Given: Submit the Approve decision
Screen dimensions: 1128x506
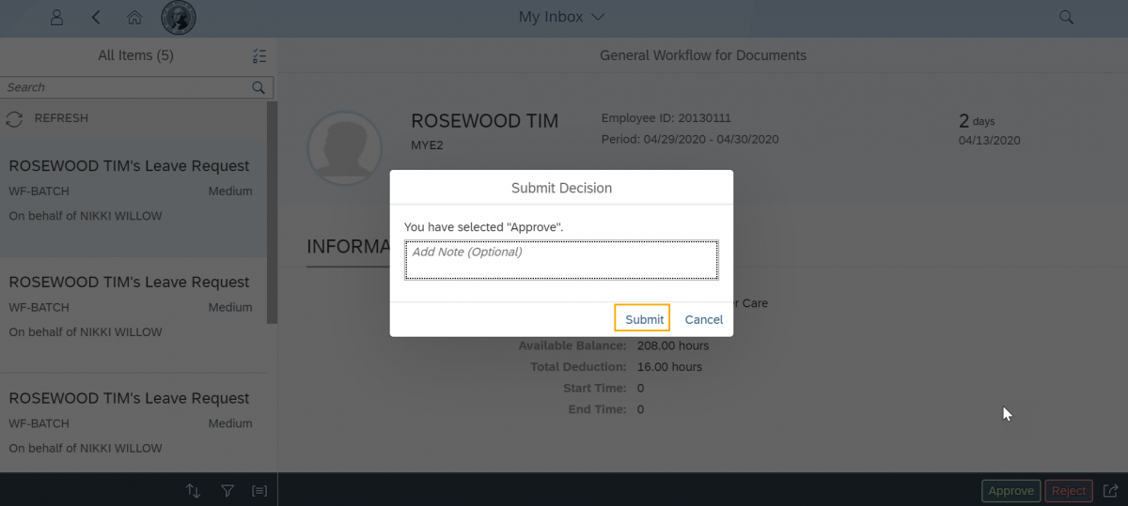Looking at the screenshot, I should coord(643,319).
